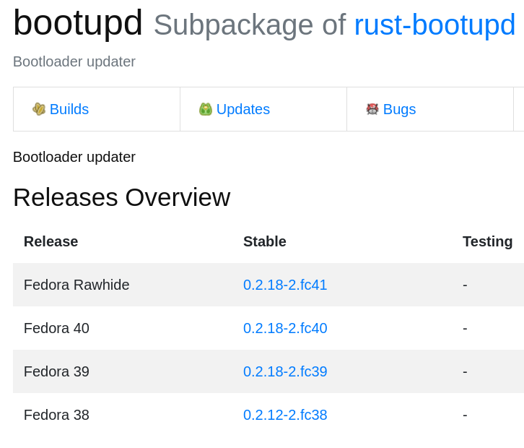This screenshot has width=524, height=448.
Task: Open the 0.2.18-2.fc40 stable build link
Action: coord(285,328)
